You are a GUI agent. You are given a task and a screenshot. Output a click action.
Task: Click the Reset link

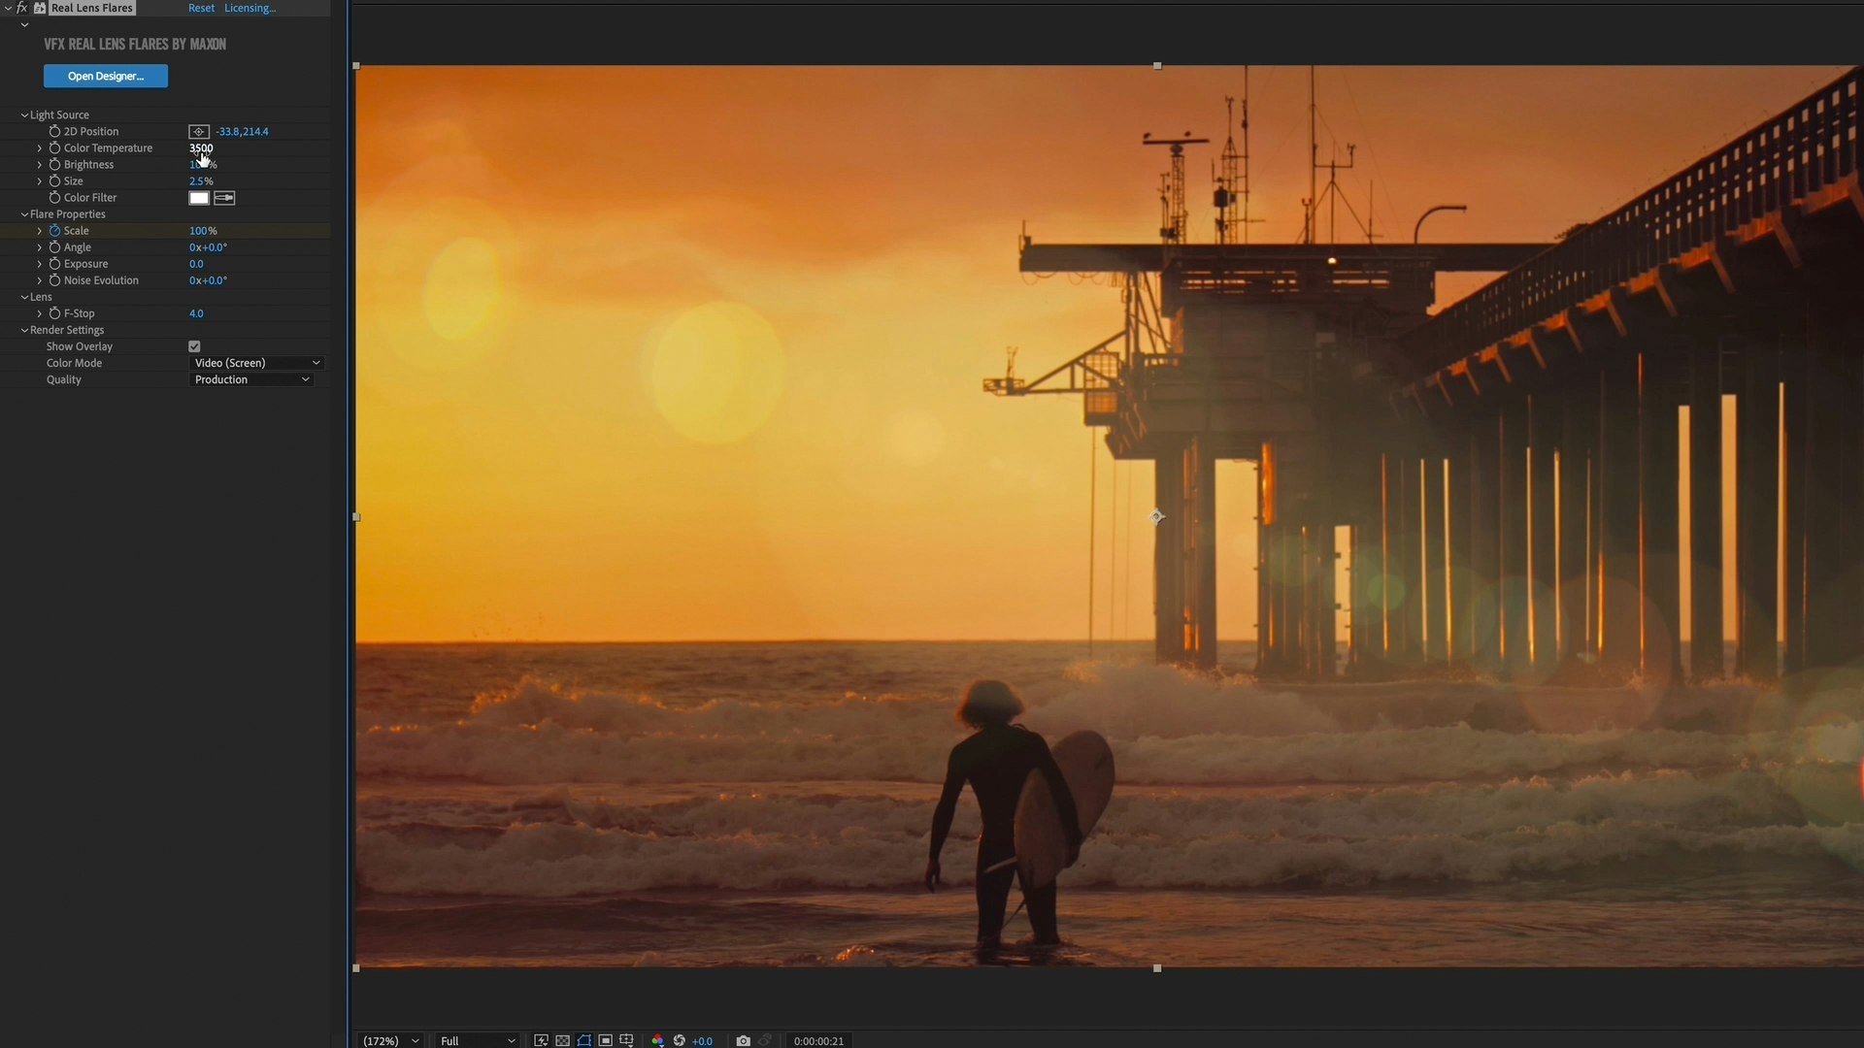(201, 8)
